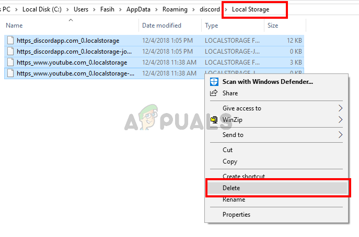The image size is (359, 237).
Task: Open breadcrumb chevron after Local Disk (C:)
Action: coord(67,9)
